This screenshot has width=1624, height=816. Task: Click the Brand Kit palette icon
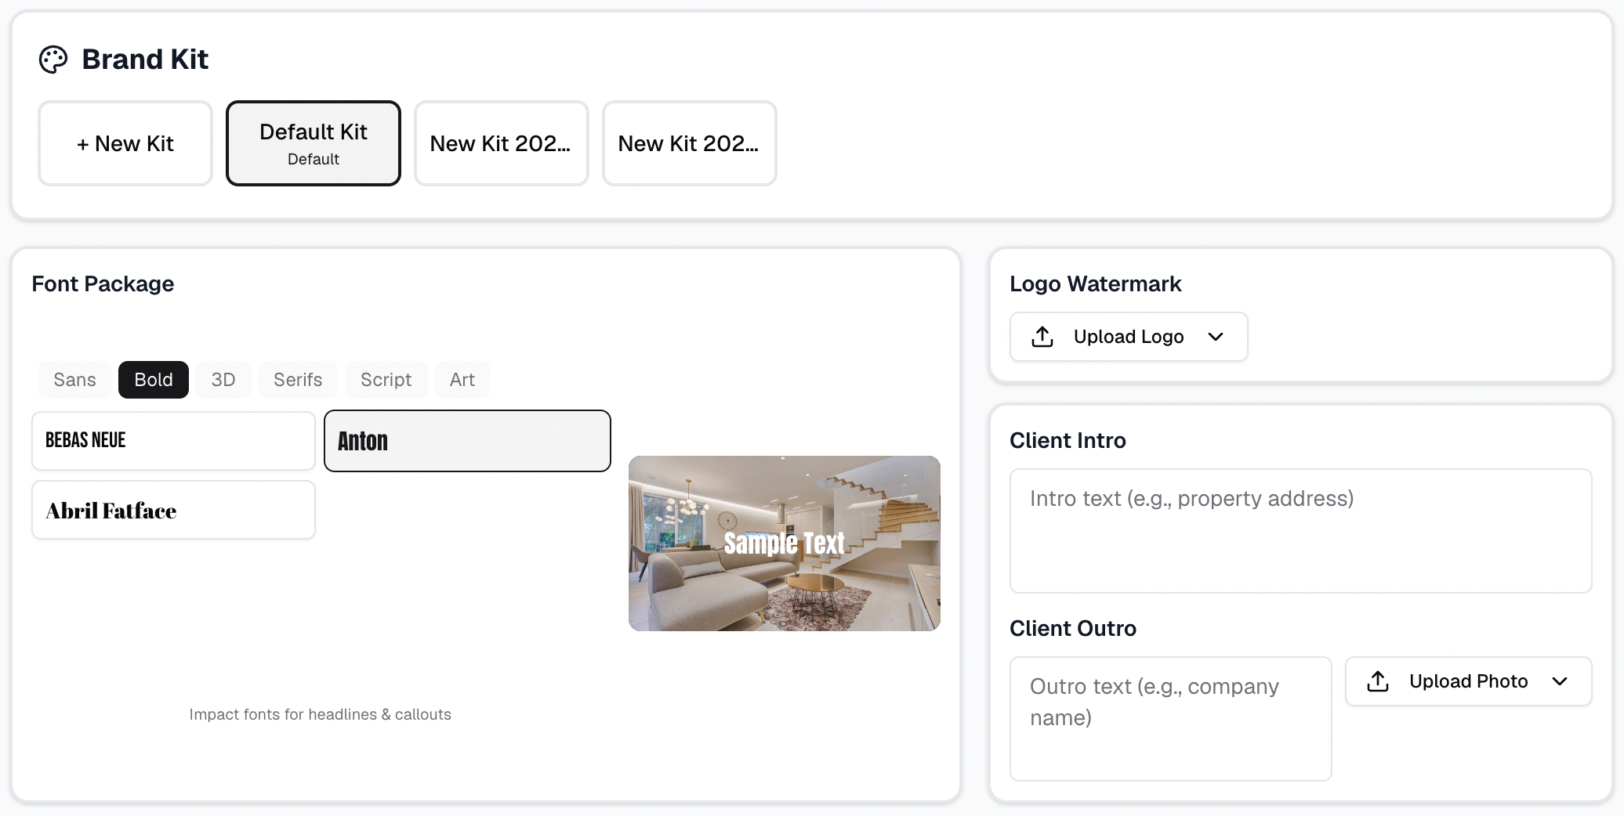53,60
